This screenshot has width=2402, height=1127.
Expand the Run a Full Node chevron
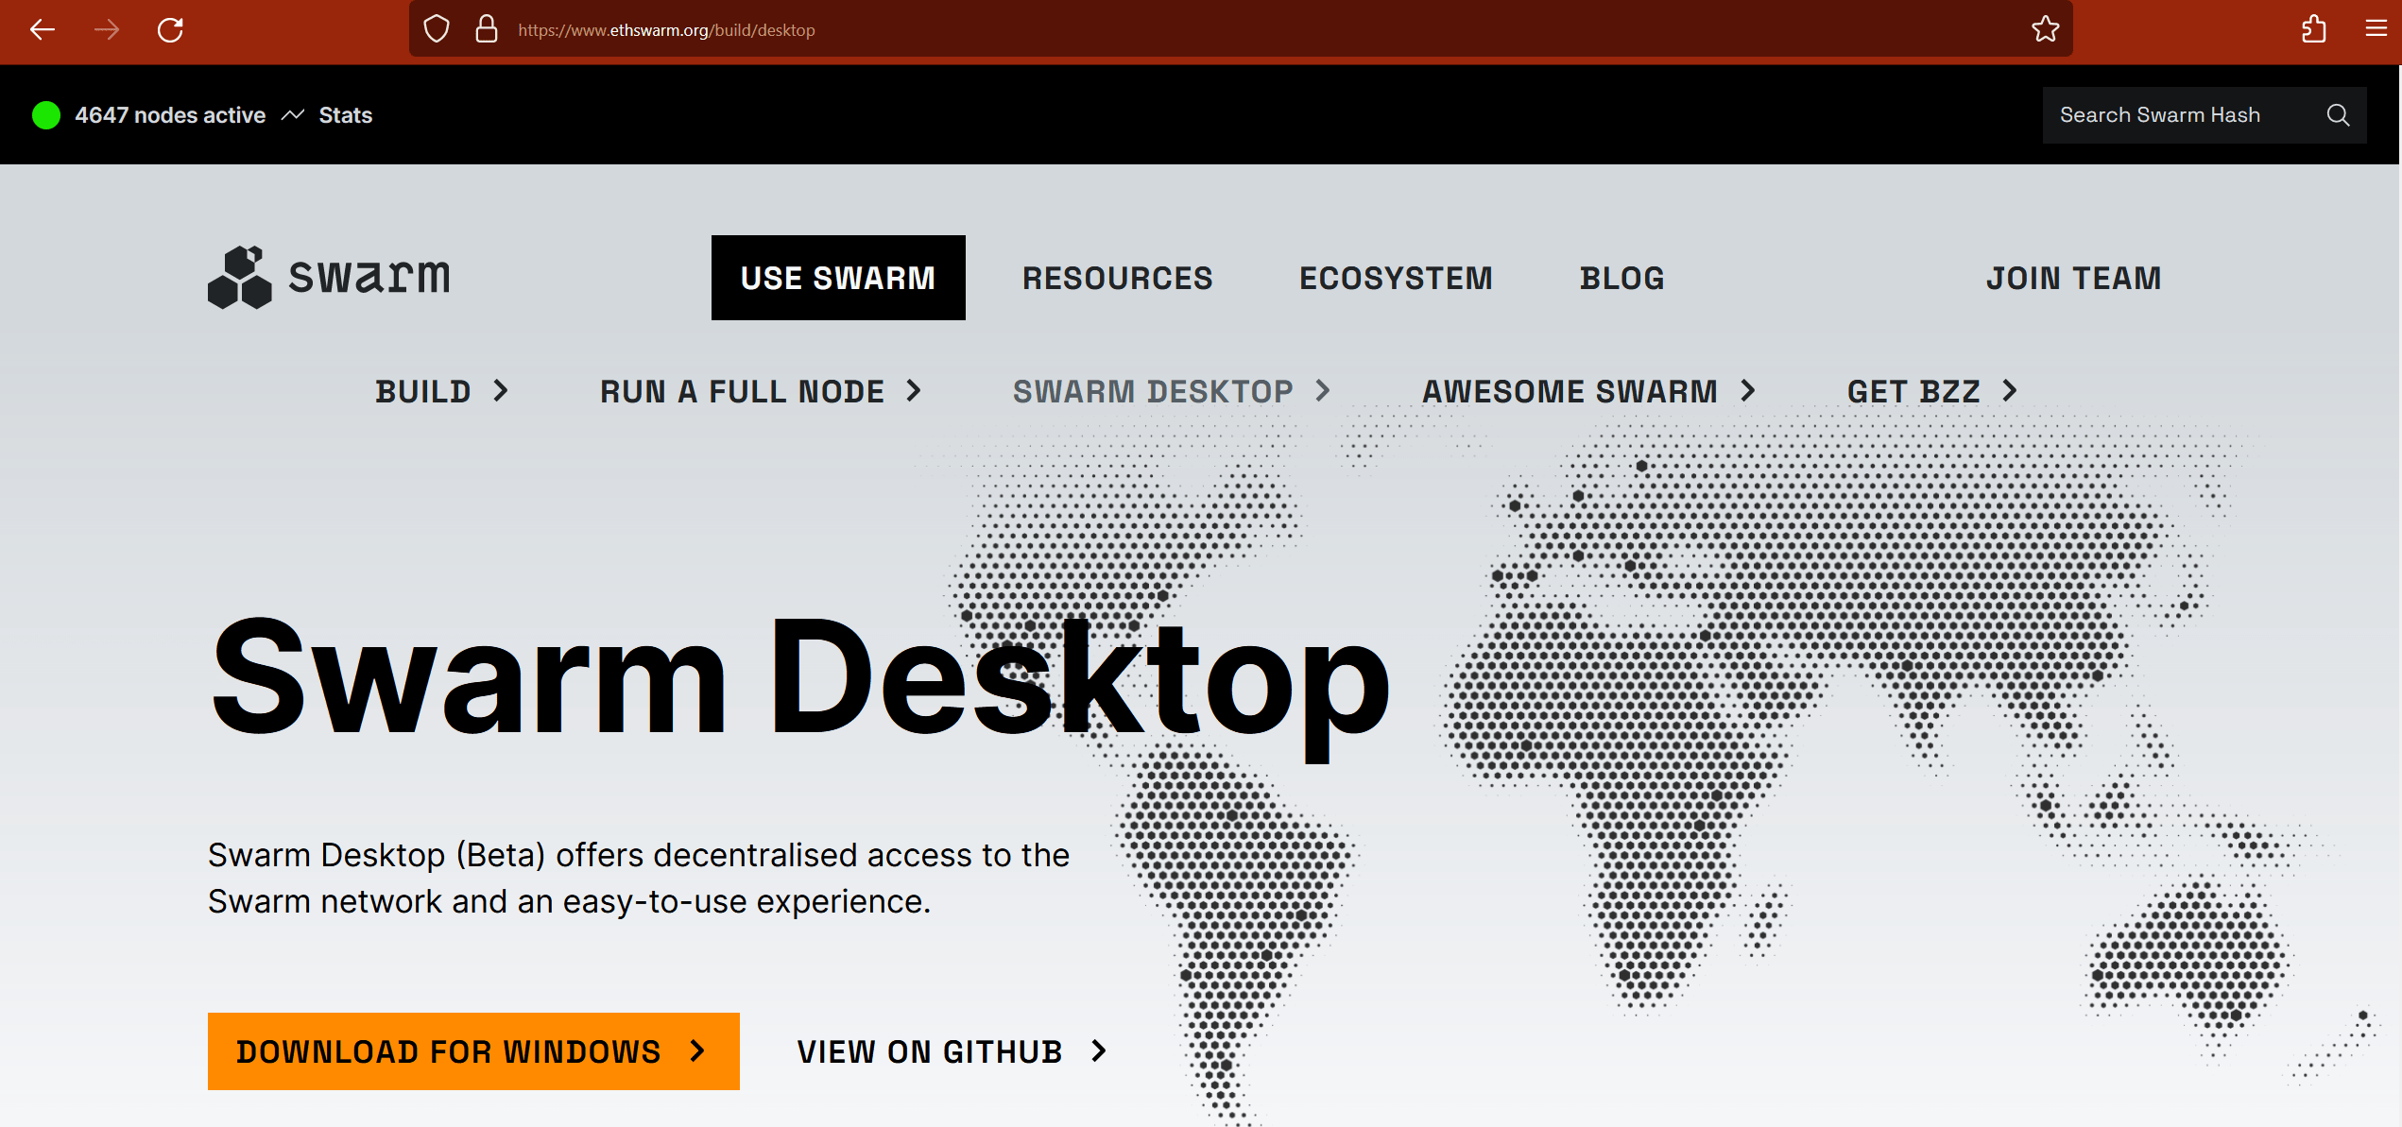click(x=914, y=391)
